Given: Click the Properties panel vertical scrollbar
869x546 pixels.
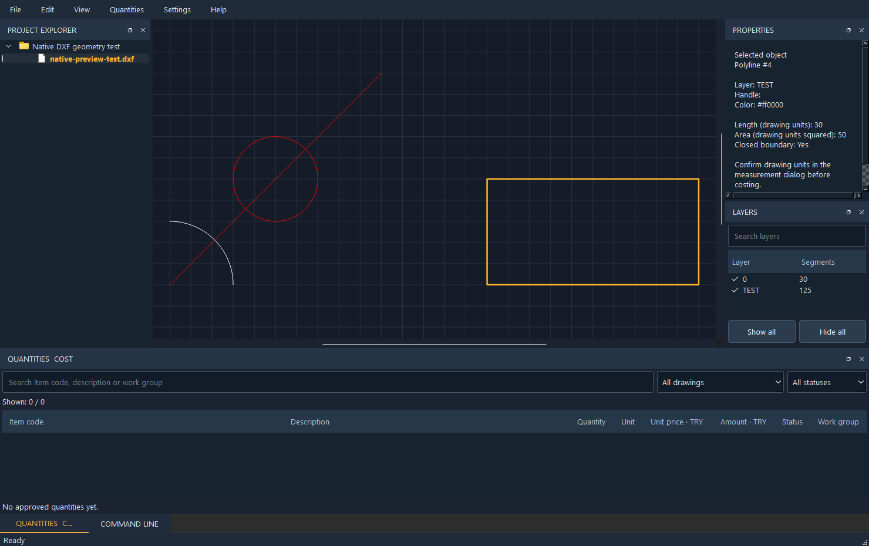Looking at the screenshot, I should 865,116.
